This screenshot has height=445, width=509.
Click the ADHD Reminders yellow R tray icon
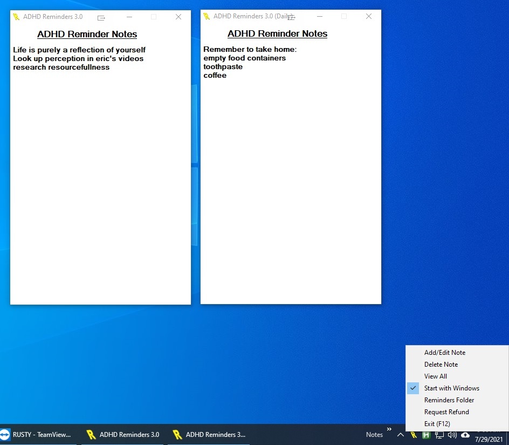pos(414,435)
